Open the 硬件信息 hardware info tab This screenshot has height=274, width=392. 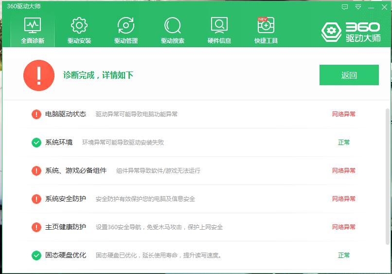coord(219,31)
